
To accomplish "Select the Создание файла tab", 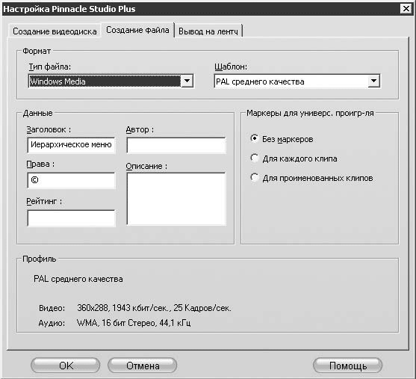I will click(137, 30).
